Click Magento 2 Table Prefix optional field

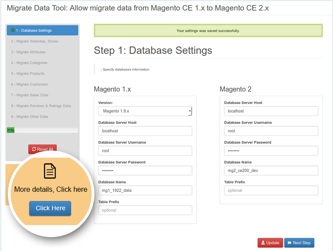click(271, 190)
